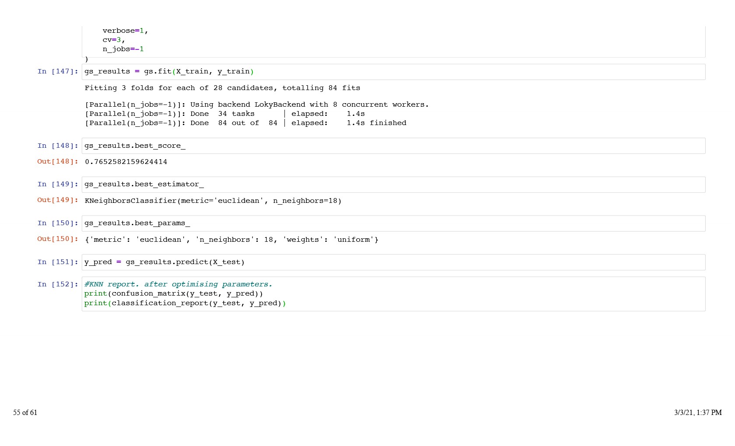The height and width of the screenshot is (446, 735).
Task: Click the 'Fitting 3 folds' output line
Action: pyautogui.click(x=222, y=88)
